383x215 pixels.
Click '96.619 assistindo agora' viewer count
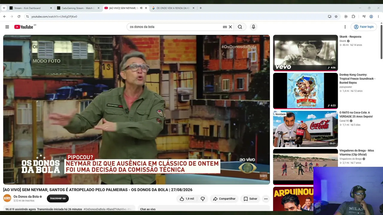coord(21,209)
